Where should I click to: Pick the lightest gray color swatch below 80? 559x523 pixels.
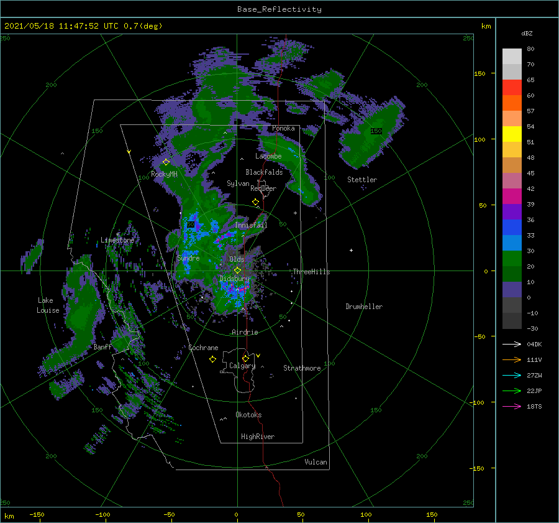coord(512,57)
